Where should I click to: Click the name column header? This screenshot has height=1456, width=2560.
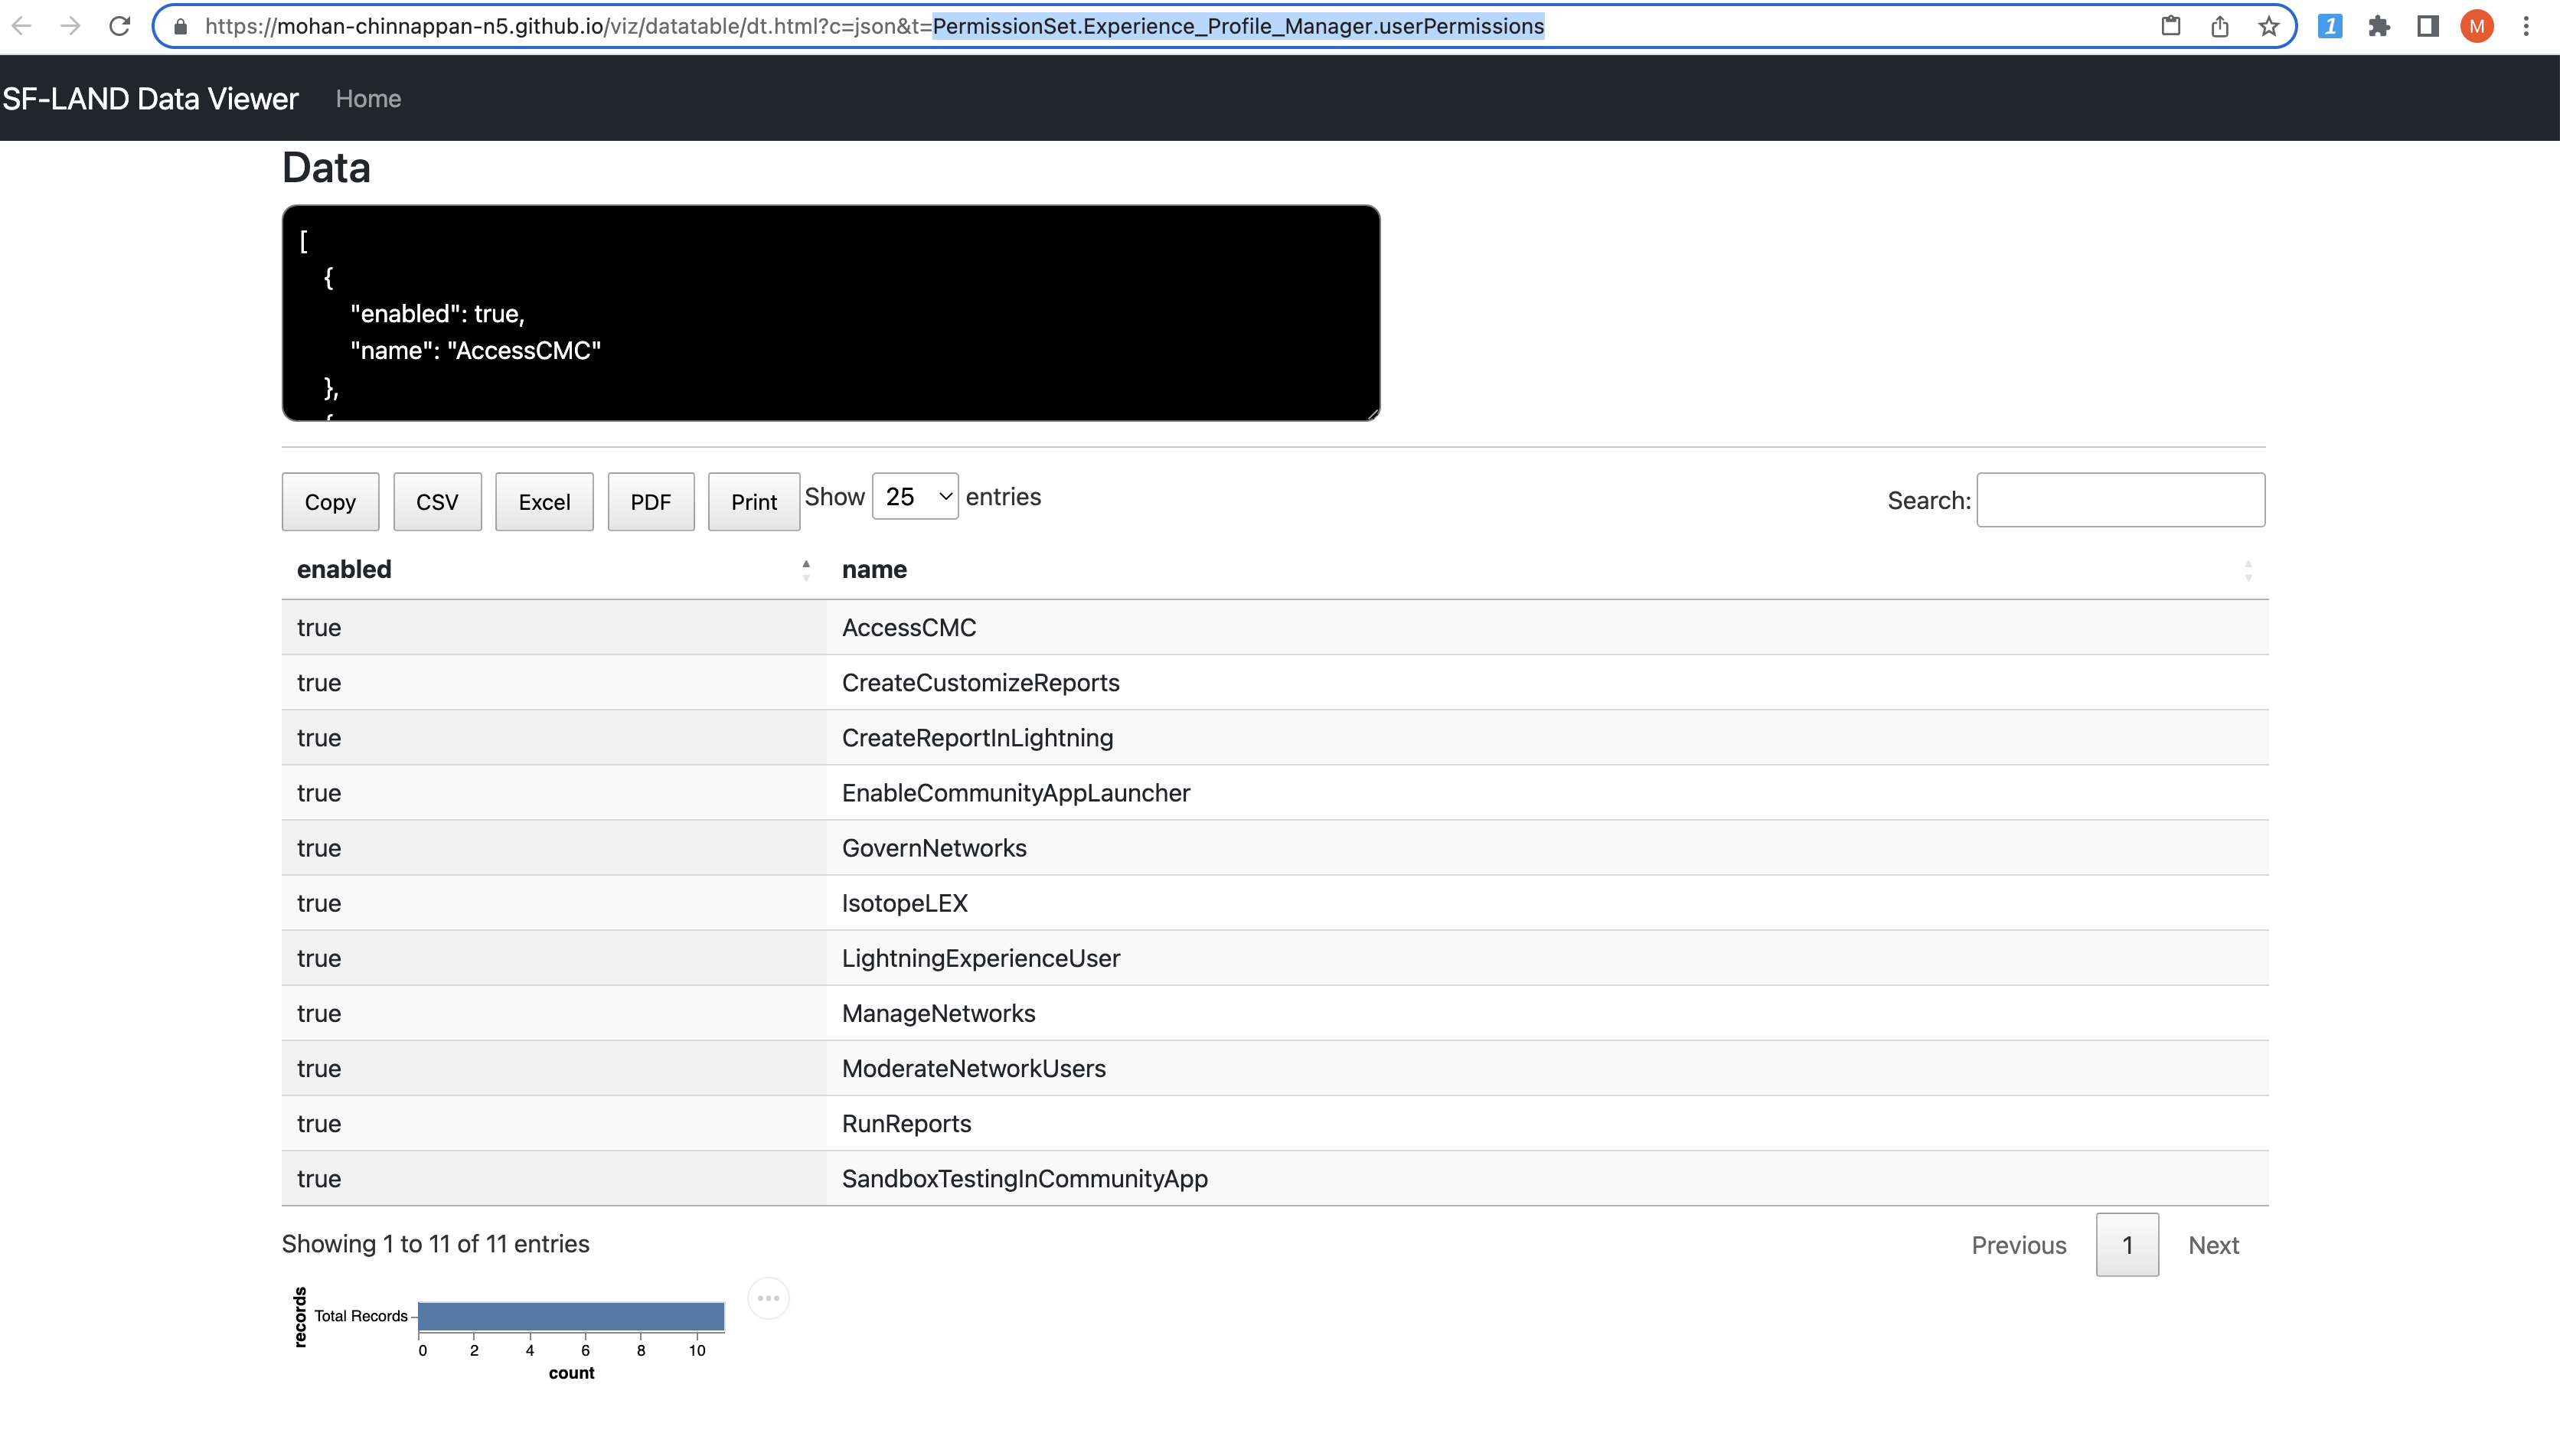coord(1547,569)
